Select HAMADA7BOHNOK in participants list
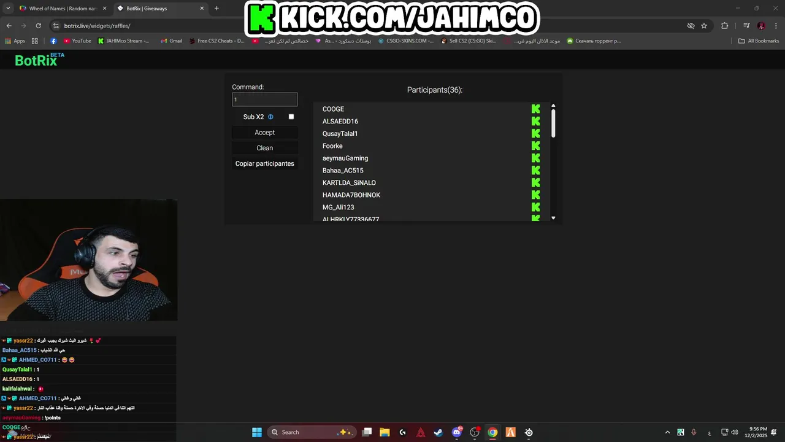Viewport: 785px width, 442px height. (x=351, y=195)
